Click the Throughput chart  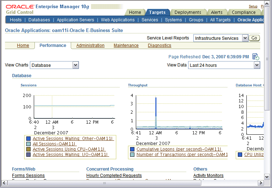coord(179,112)
